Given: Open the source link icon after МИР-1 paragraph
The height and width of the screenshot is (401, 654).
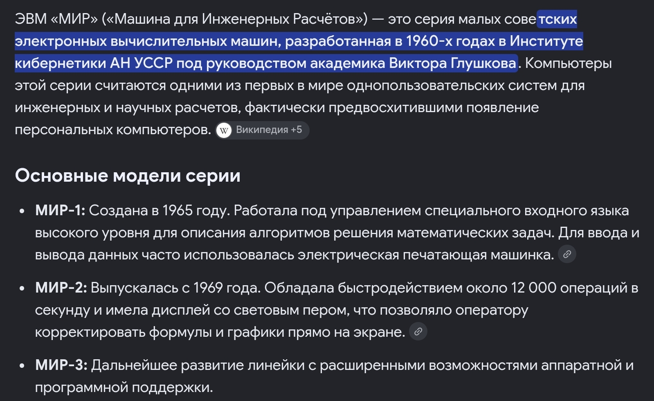Looking at the screenshot, I should click(567, 254).
